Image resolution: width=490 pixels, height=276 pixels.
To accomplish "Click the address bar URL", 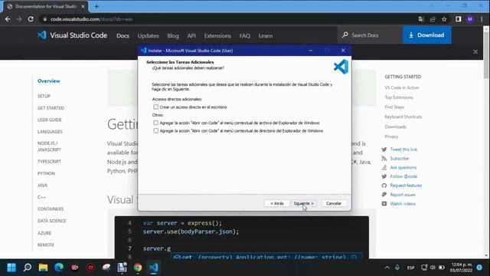I will coord(91,19).
